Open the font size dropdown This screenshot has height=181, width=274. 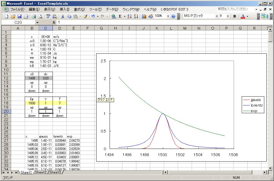click(228, 16)
